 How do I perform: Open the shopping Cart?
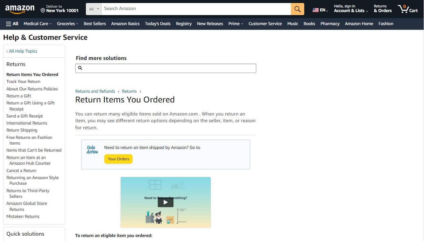[408, 9]
